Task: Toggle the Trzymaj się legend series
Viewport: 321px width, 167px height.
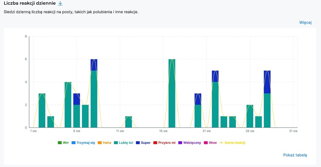Action: 83,143
